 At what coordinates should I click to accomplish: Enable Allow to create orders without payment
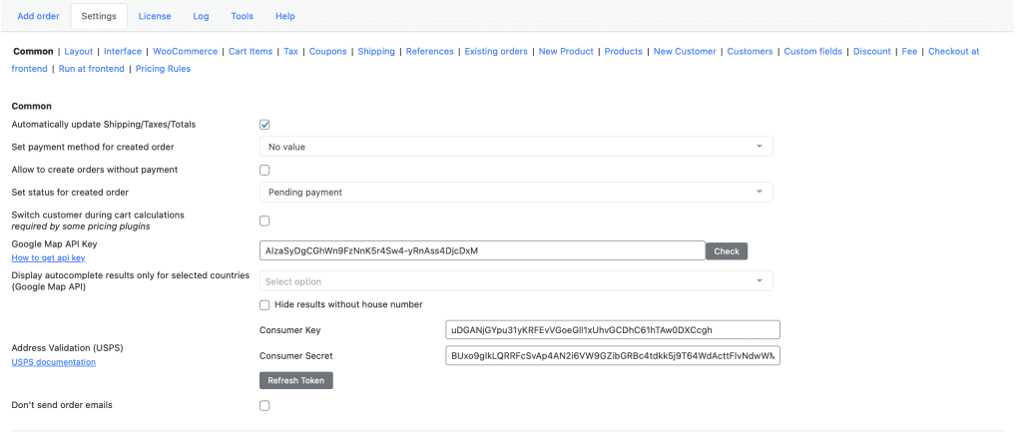[x=265, y=170]
